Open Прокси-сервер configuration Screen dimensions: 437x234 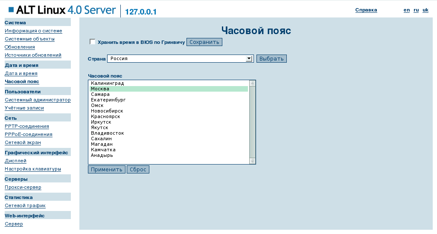click(23, 187)
